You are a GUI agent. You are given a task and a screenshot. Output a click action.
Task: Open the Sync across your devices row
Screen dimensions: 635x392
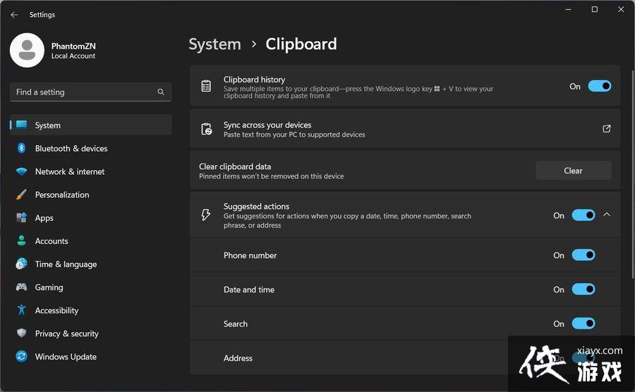coord(405,128)
